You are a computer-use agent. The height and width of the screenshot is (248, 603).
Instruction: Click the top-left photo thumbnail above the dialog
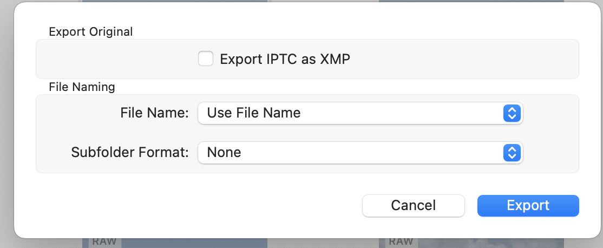pos(174,2)
